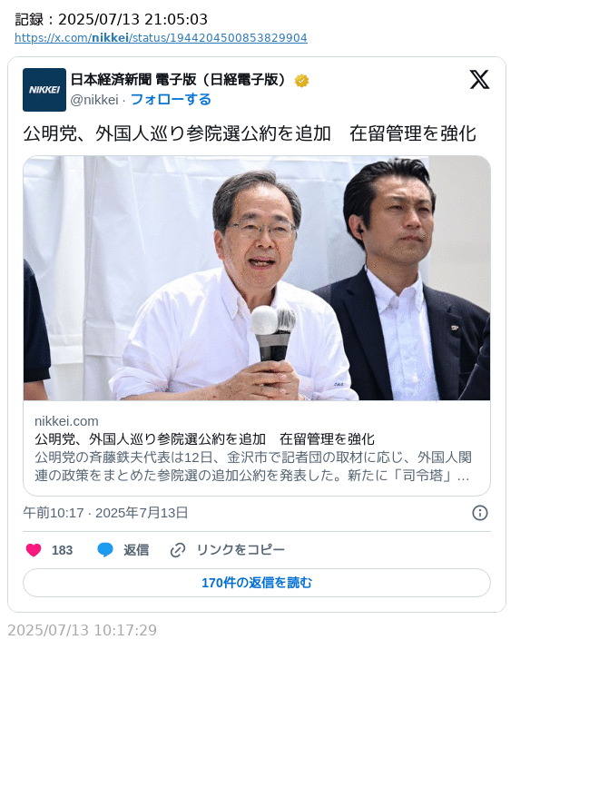This screenshot has height=787, width=599.
Task: Click the X logo icon
Action: pyautogui.click(x=479, y=80)
